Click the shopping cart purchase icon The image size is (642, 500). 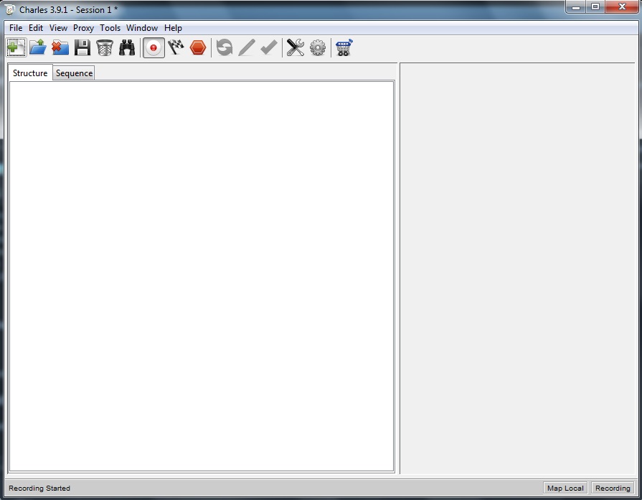(x=344, y=47)
